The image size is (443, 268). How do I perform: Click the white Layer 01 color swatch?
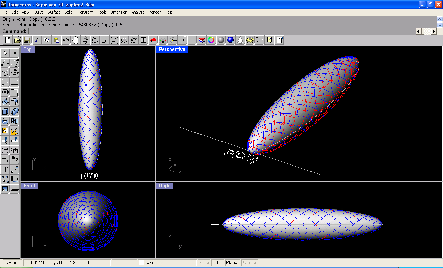[x=141, y=262]
